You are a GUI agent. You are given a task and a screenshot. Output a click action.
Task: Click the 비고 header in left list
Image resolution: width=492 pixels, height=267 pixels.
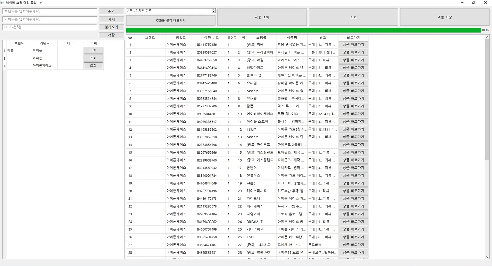pos(70,43)
